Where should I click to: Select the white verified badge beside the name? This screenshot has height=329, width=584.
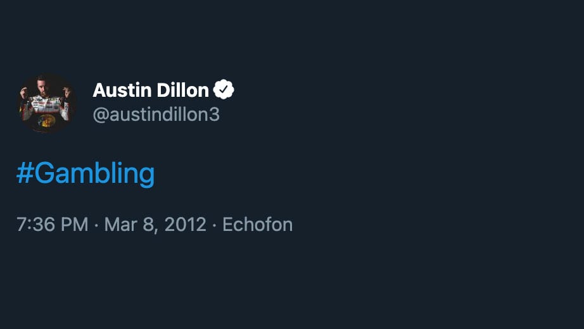click(x=224, y=90)
